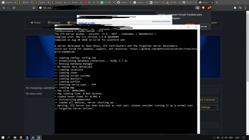Minimize the terminal window
This screenshot has height=140, width=249.
point(181,27)
